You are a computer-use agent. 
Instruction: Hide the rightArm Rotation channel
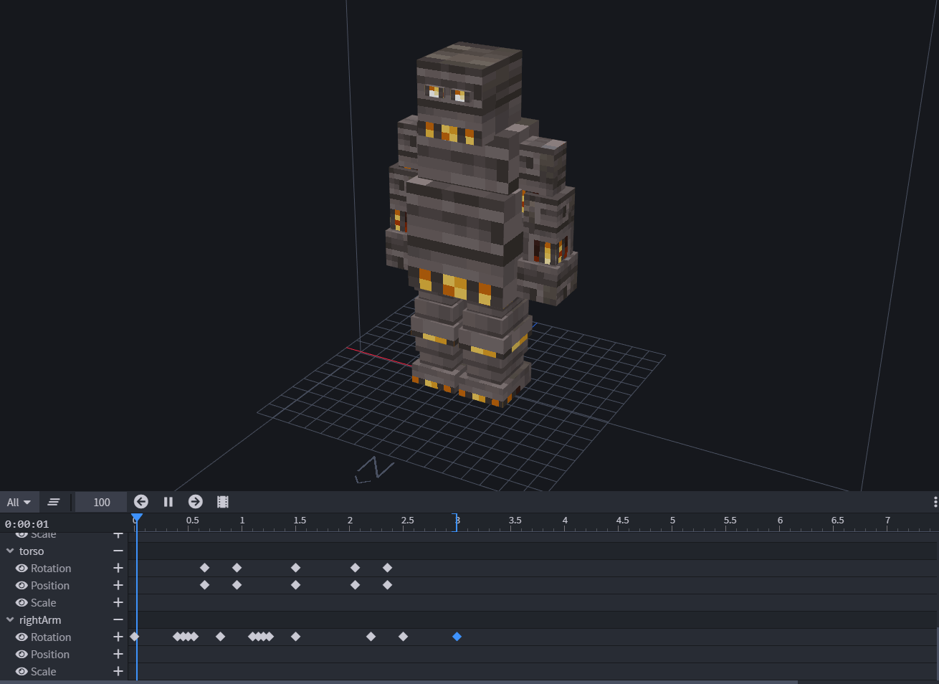(x=22, y=637)
